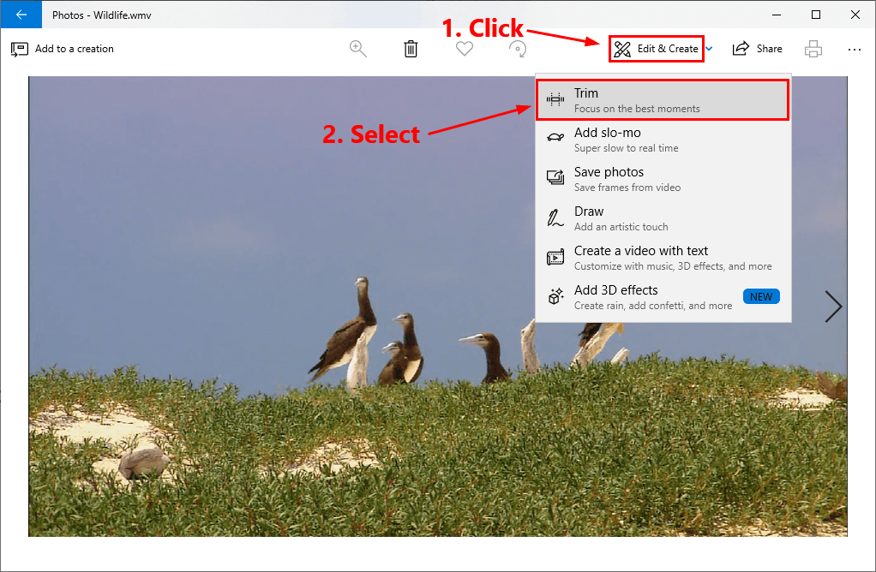This screenshot has width=876, height=572.
Task: Select the Save photos menu title
Action: (x=609, y=172)
